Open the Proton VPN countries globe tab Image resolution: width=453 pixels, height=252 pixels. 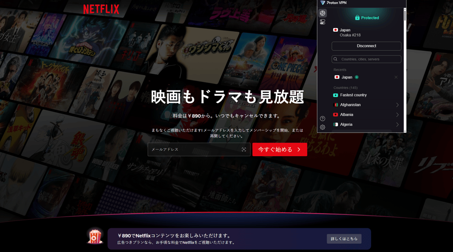[x=322, y=13]
